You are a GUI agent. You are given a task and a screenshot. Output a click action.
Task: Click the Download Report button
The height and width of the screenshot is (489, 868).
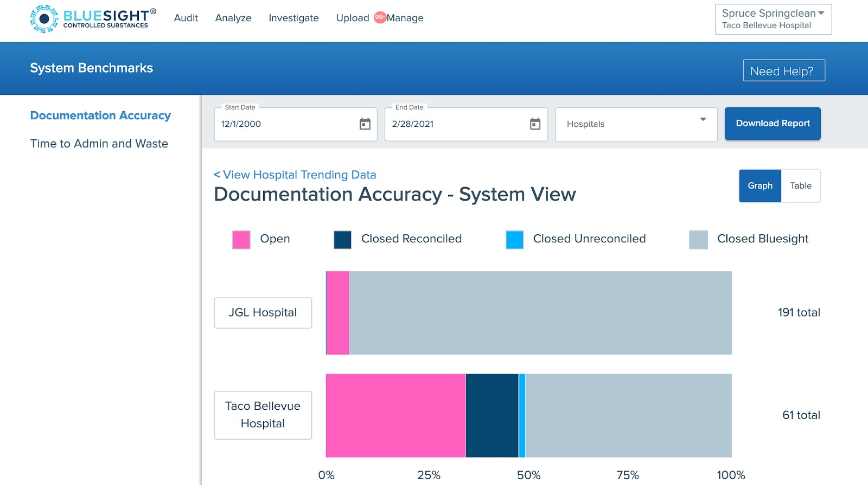coord(773,124)
